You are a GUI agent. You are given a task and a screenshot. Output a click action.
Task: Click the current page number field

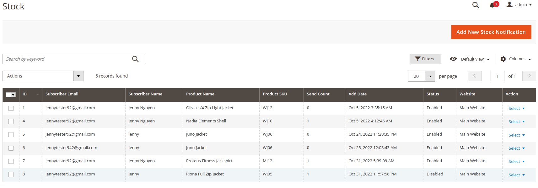click(x=497, y=76)
